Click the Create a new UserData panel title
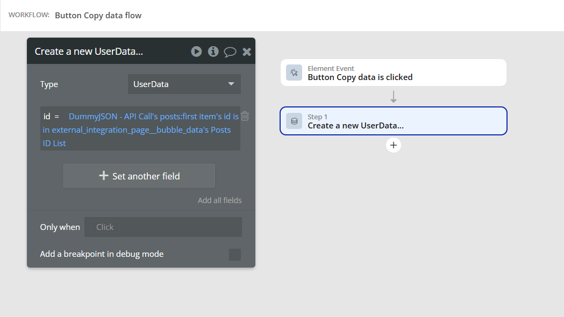This screenshot has width=564, height=317. (89, 52)
